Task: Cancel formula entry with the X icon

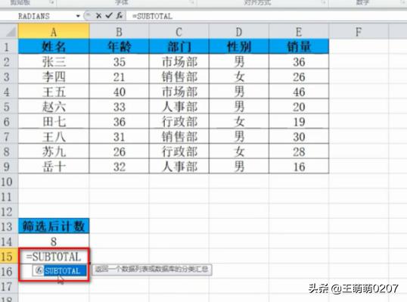Action: 98,16
